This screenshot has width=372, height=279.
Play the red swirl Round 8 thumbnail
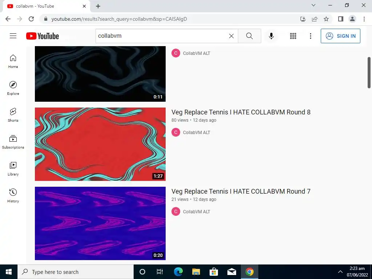coord(100,144)
